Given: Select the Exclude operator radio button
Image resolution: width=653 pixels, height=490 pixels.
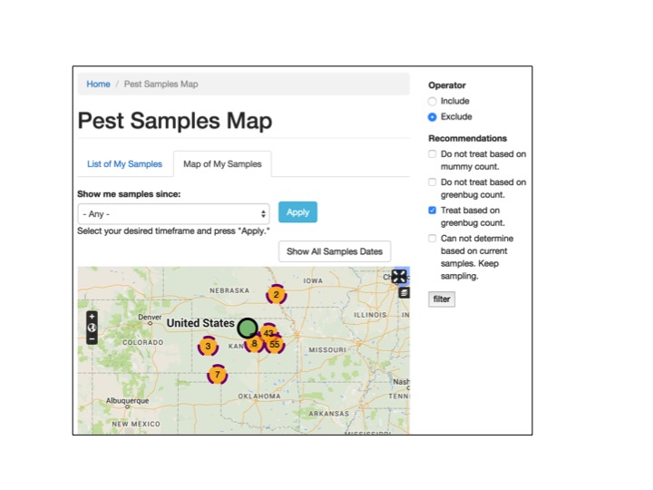Looking at the screenshot, I should [433, 117].
